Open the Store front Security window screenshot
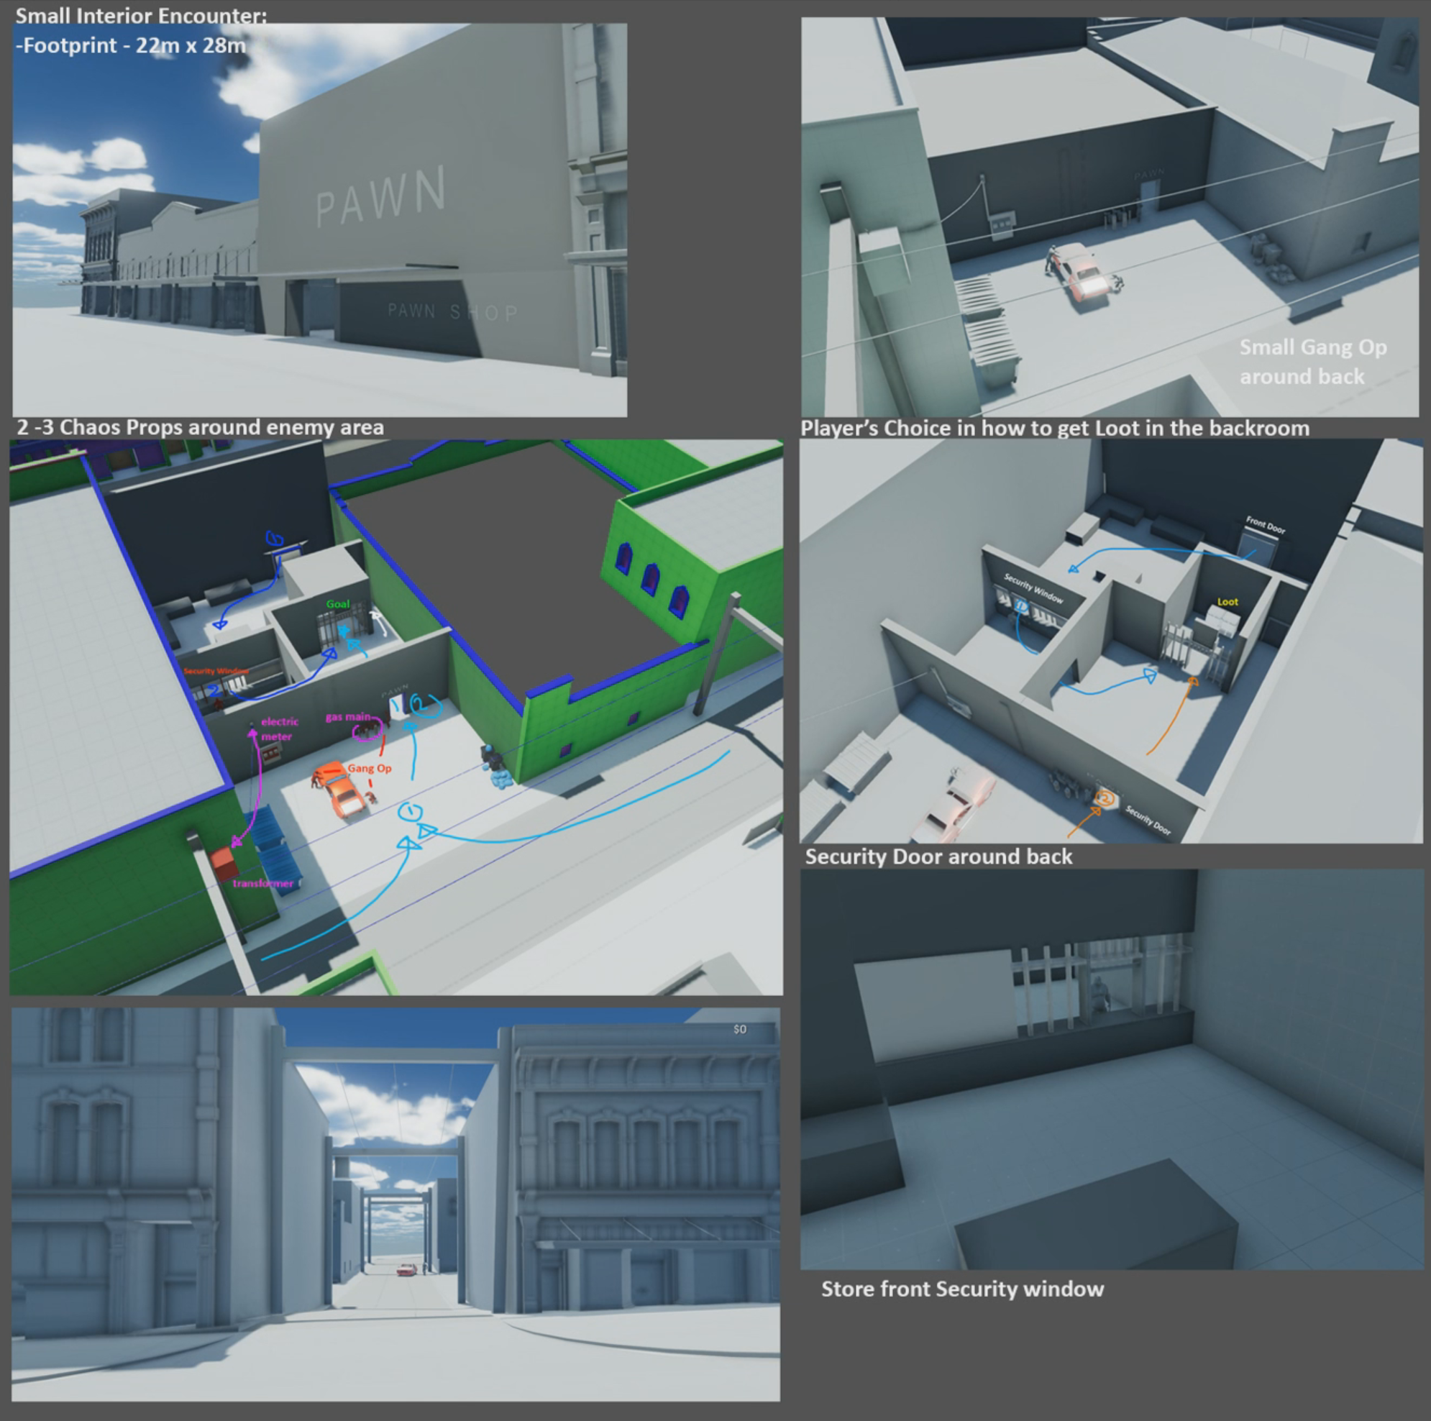The height and width of the screenshot is (1421, 1431). coord(1111,1068)
